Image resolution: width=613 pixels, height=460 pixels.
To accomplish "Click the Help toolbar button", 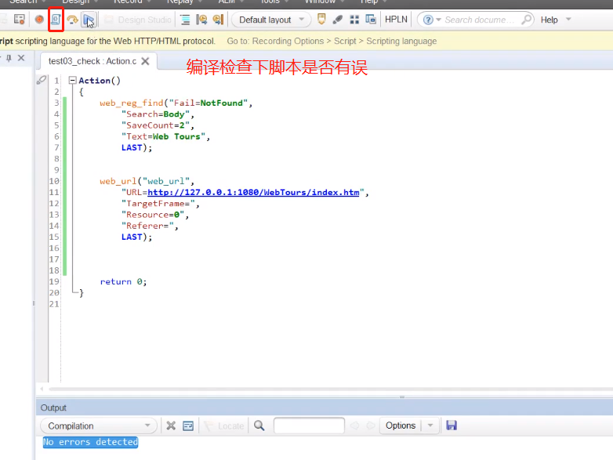I will [549, 20].
